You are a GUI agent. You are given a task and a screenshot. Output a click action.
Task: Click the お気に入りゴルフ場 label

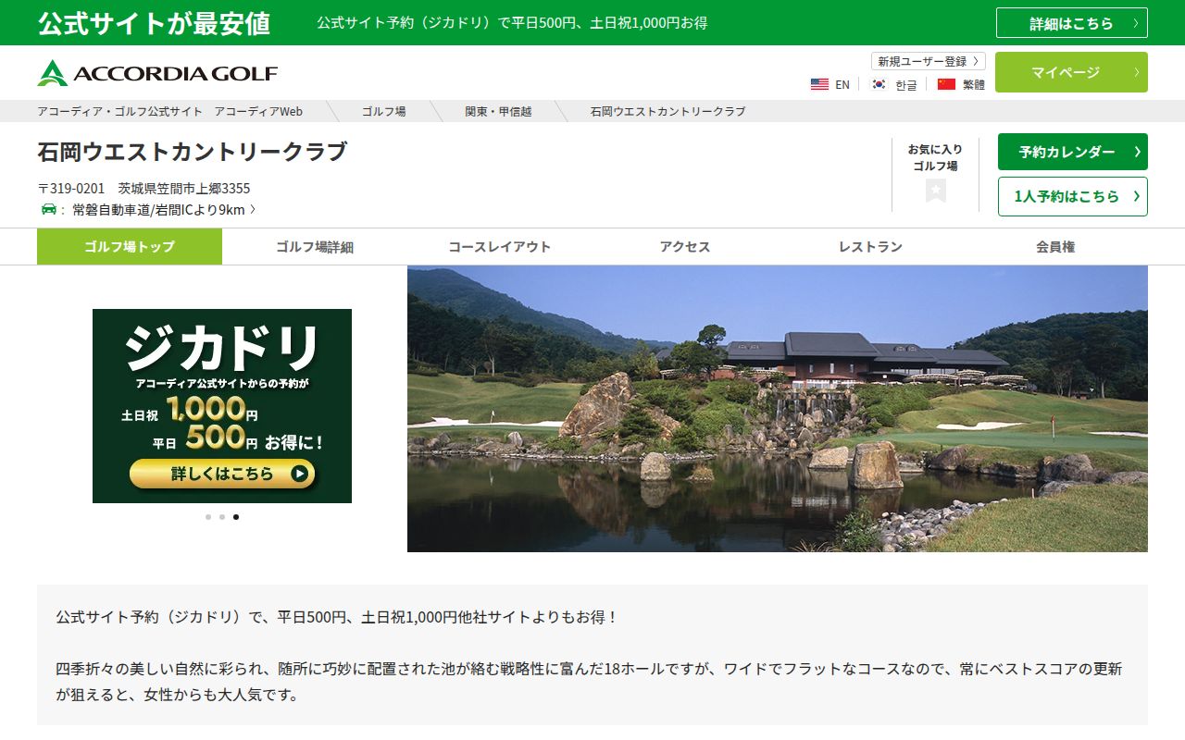pos(935,157)
